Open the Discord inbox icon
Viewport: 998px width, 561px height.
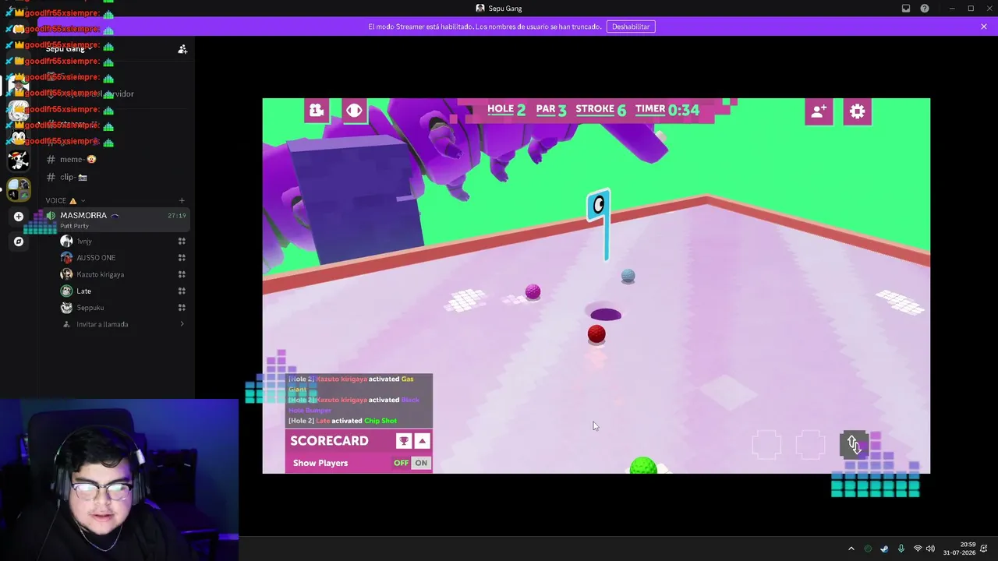coord(906,9)
